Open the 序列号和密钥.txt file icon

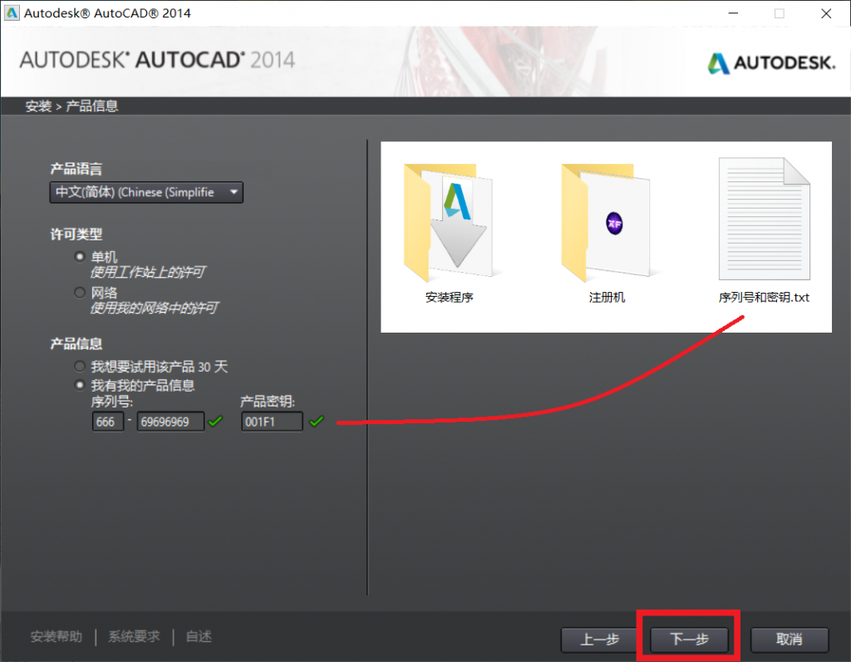pyautogui.click(x=764, y=219)
